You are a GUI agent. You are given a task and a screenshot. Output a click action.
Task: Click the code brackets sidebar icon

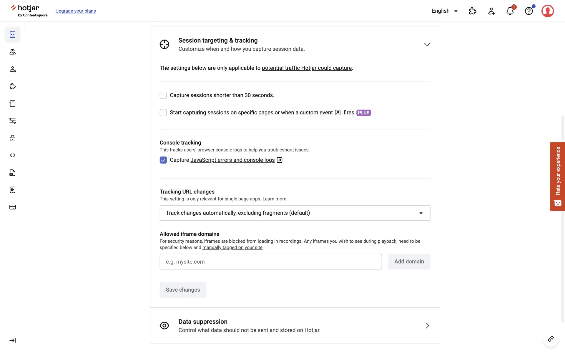pos(12,155)
